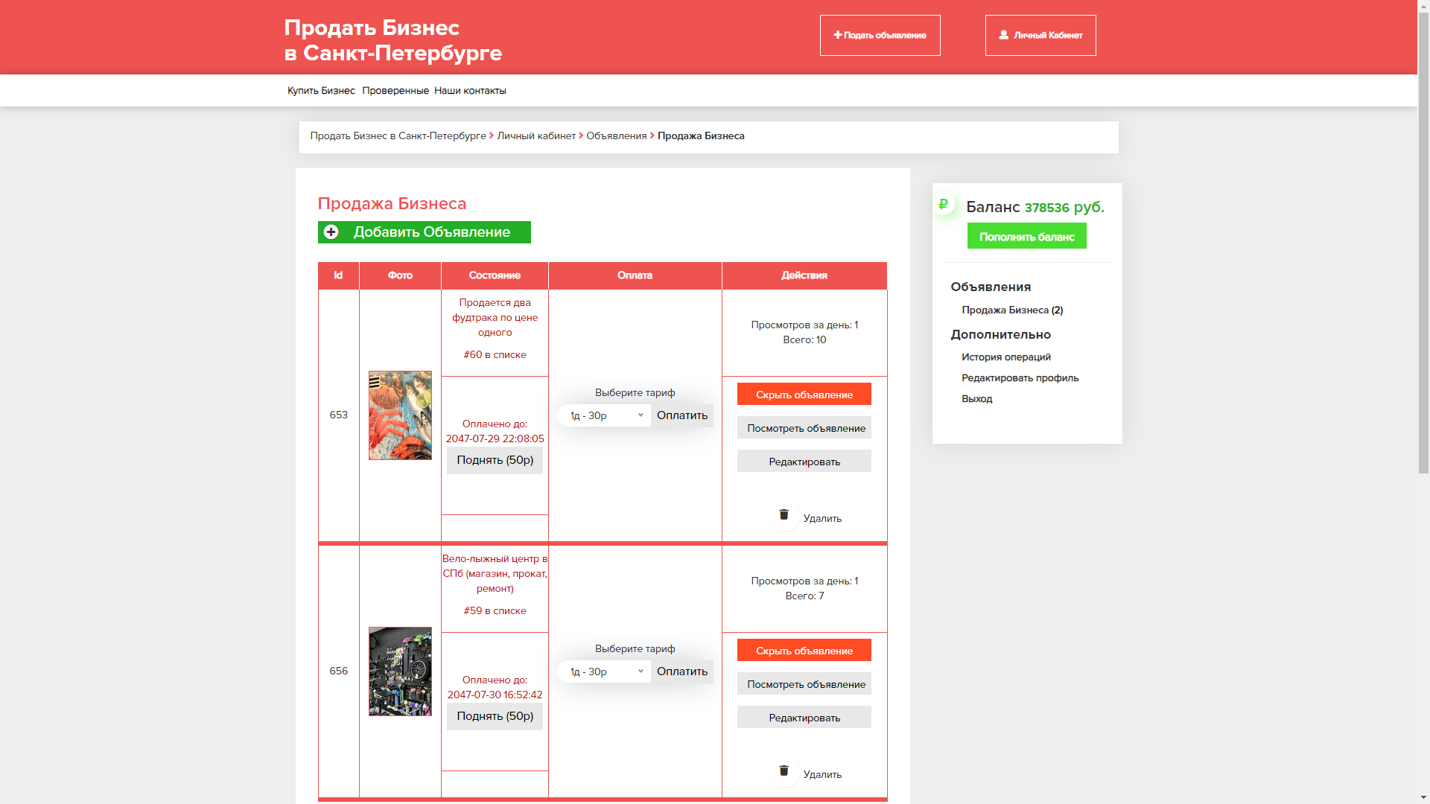Open Купить Бизнес menu item
The image size is (1430, 804).
pos(321,91)
